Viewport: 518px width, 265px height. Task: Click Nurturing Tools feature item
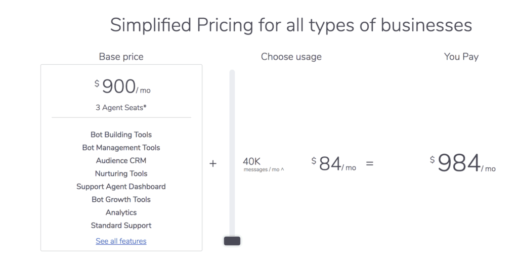point(121,173)
